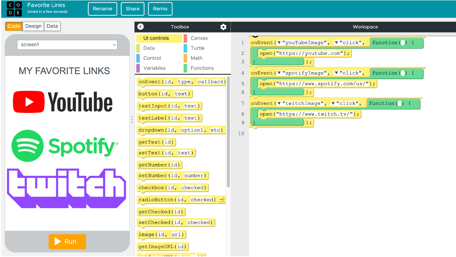
Task: Open the screen1 screen selector dropdown
Action: tap(67, 45)
